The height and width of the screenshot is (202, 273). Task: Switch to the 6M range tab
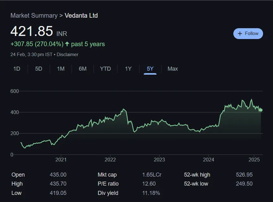(82, 69)
